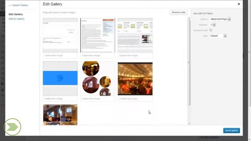
Task: Open the Link To dropdown
Action: (220, 19)
